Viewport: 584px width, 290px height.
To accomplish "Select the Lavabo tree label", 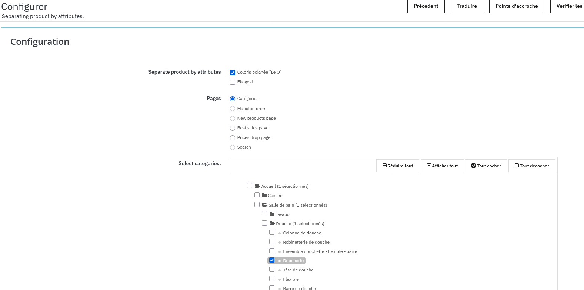I will point(282,214).
